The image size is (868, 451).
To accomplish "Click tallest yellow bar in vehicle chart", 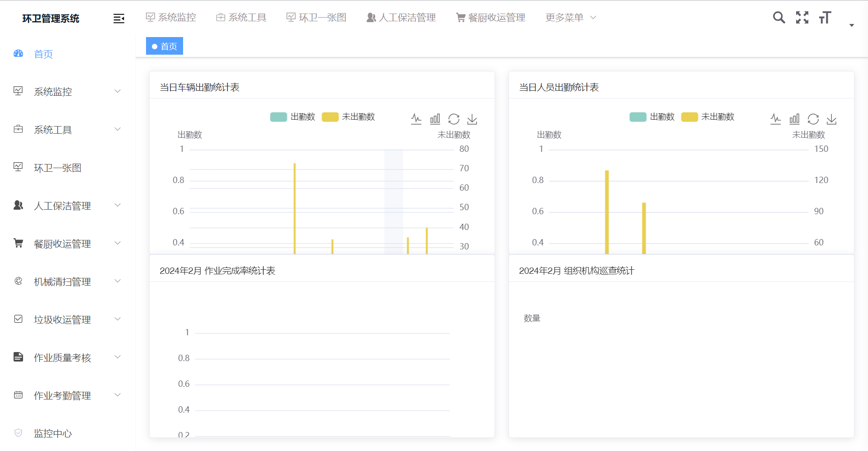I will click(x=295, y=208).
